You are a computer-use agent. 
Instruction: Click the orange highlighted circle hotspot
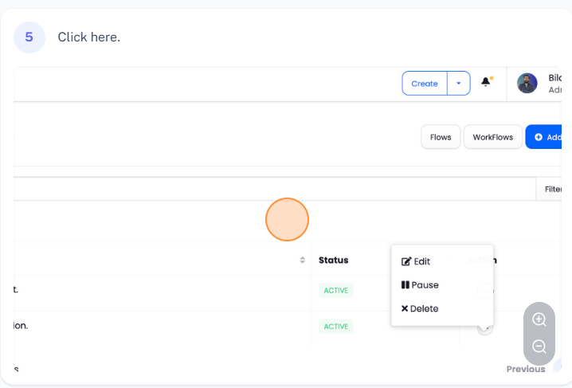tap(287, 219)
